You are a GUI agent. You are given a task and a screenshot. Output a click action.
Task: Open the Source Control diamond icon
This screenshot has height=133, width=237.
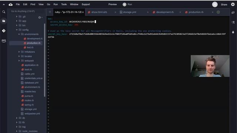point(4,31)
